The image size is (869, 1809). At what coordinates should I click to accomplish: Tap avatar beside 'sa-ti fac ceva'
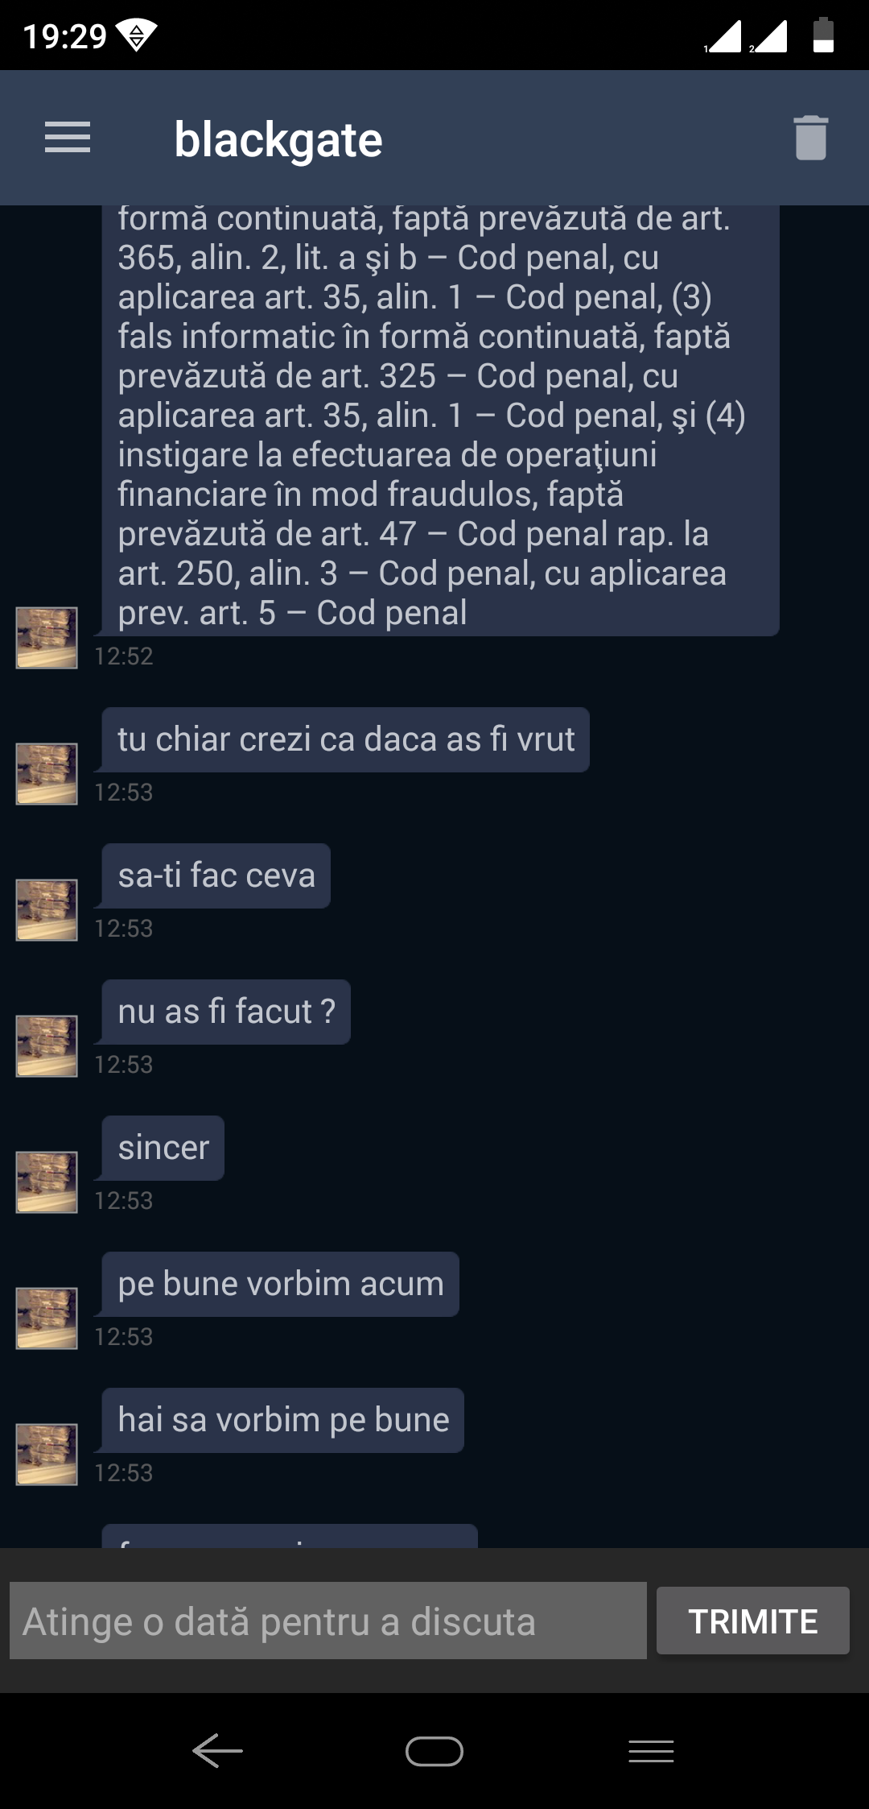[47, 909]
